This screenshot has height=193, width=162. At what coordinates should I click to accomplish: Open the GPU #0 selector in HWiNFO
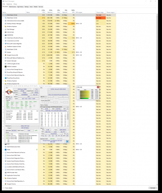click(x=43, y=97)
